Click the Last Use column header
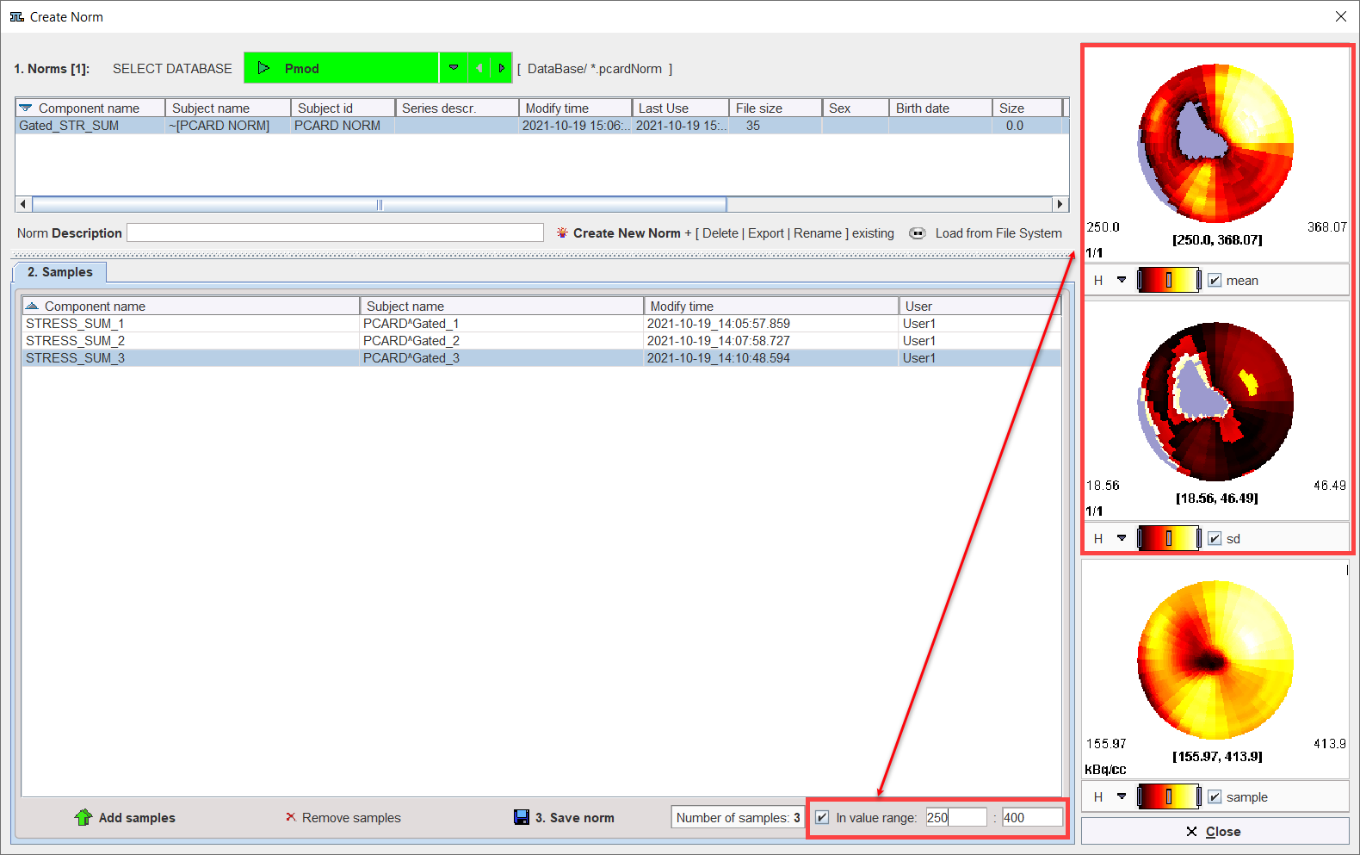The height and width of the screenshot is (855, 1360). pyautogui.click(x=680, y=108)
